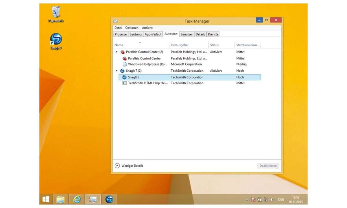Sort by the Name column header
Image resolution: width=347 pixels, height=208 pixels.
141,45
